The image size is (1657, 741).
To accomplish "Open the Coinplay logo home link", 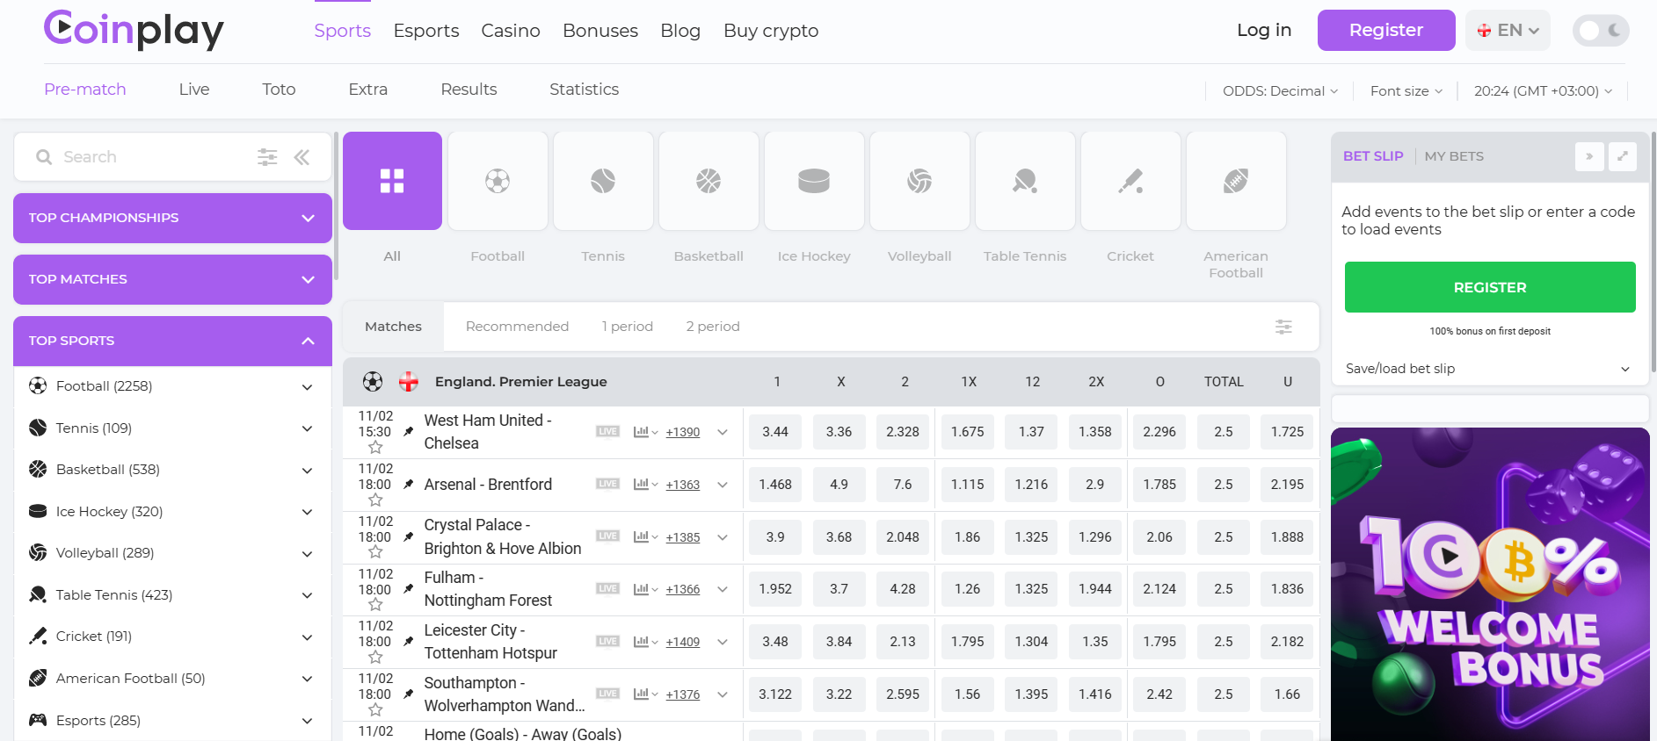I will tap(134, 31).
